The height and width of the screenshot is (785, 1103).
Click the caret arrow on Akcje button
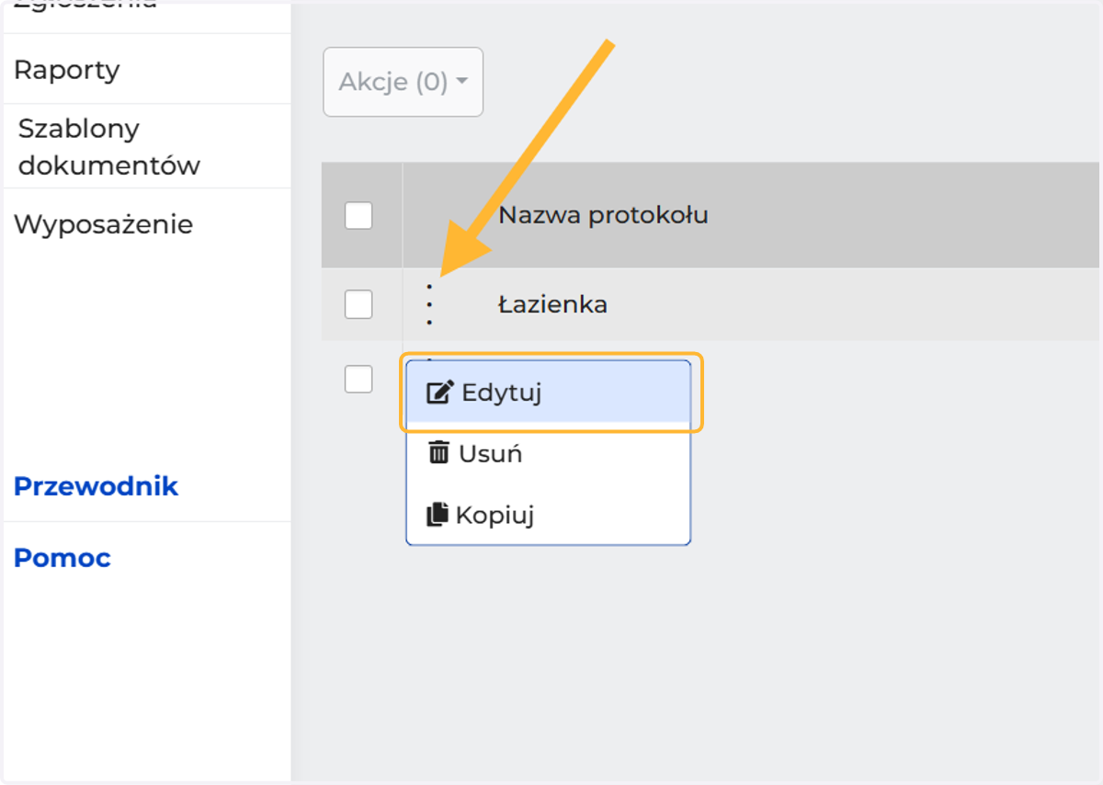[461, 82]
